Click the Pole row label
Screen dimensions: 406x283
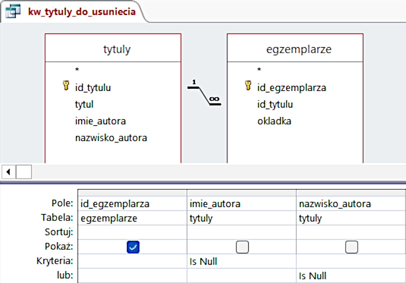pyautogui.click(x=62, y=203)
